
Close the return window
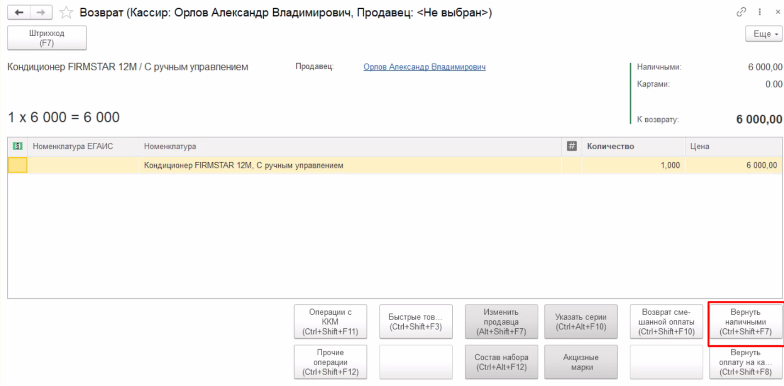777,12
